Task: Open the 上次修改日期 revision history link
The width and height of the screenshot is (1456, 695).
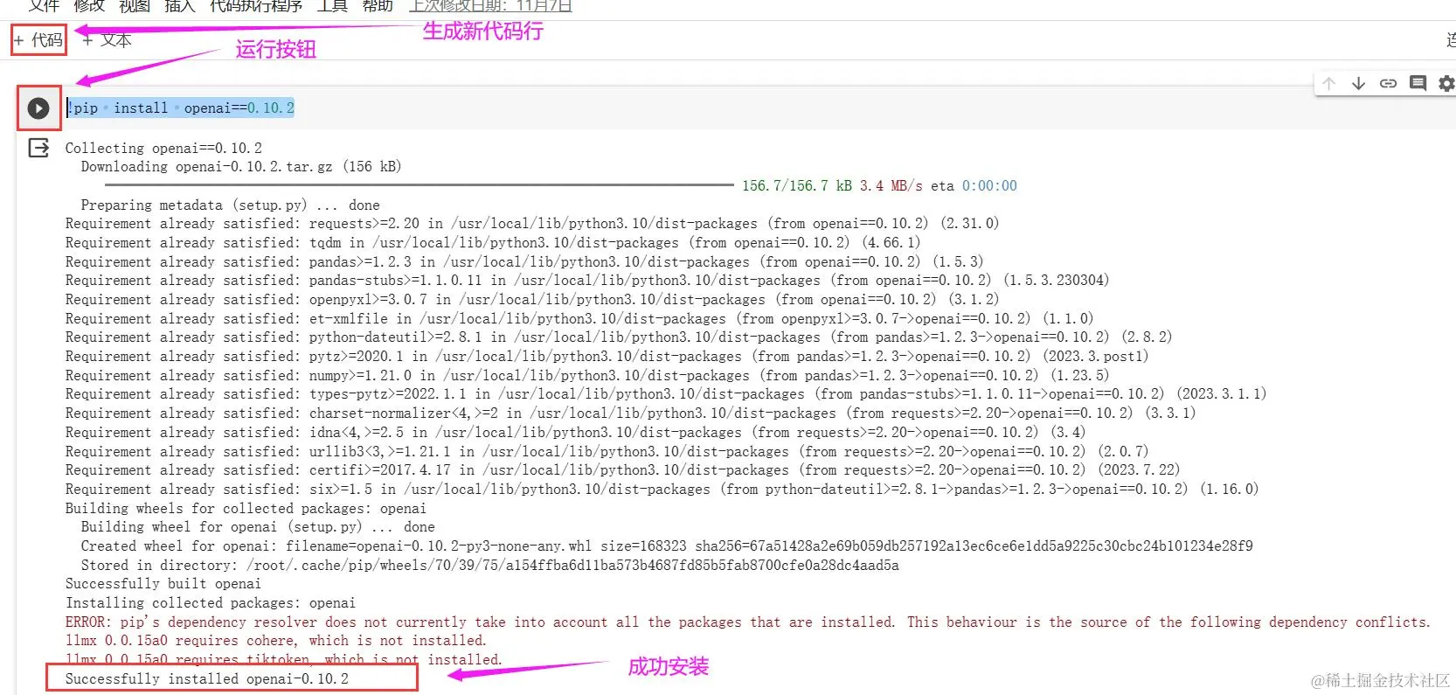Action: pos(490,6)
